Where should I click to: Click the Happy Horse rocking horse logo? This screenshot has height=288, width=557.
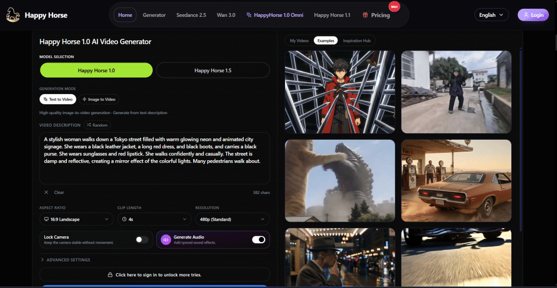pos(13,15)
